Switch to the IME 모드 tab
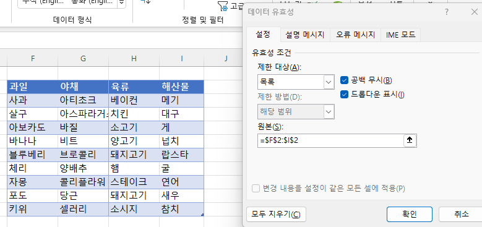Screen dimensions: 482x227 400,35
